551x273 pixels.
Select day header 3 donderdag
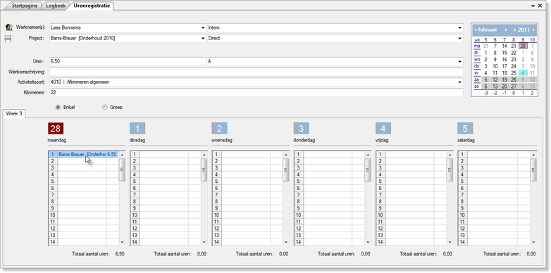tap(302, 129)
